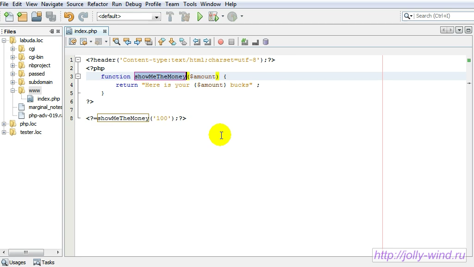
Task: Undo the last action
Action: coord(69,16)
